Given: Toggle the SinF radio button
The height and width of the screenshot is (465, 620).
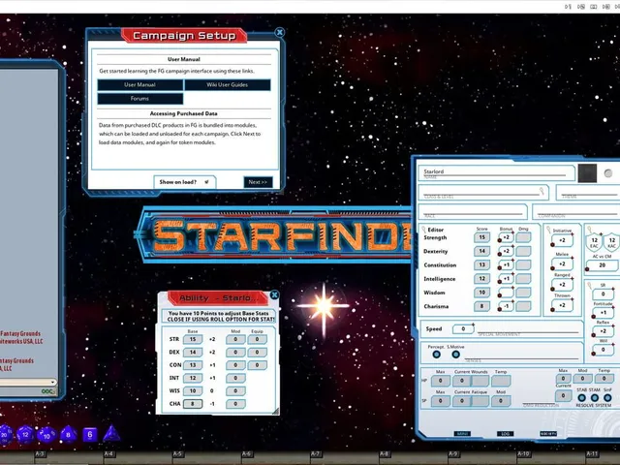Looking at the screenshot, I should pos(607,398).
